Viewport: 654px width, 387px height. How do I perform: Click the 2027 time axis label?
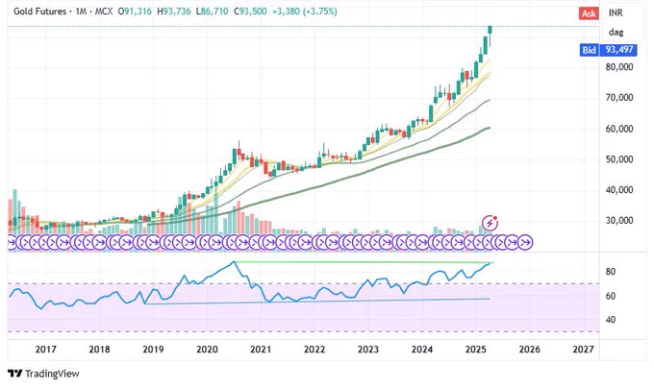pos(583,350)
